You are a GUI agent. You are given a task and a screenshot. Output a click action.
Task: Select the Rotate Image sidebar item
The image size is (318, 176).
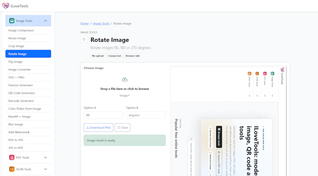tap(28, 54)
